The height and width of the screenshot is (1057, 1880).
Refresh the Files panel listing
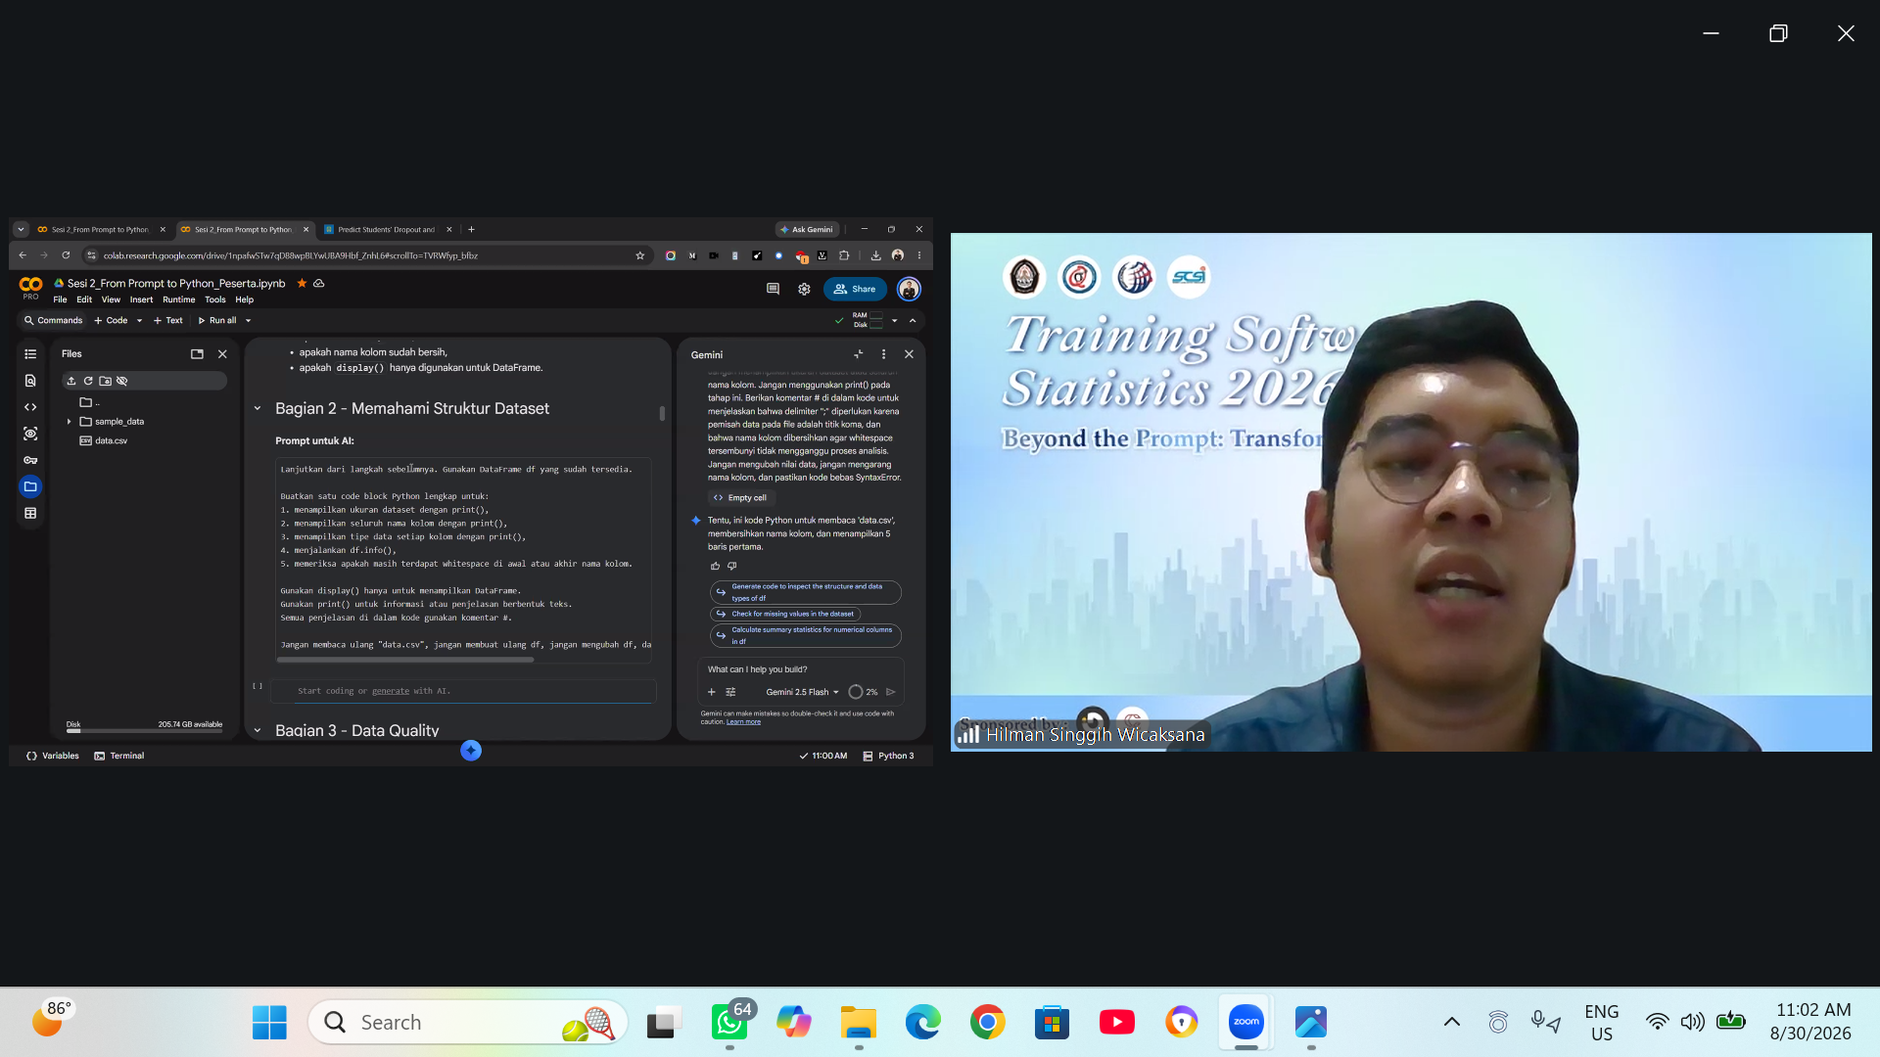(88, 381)
